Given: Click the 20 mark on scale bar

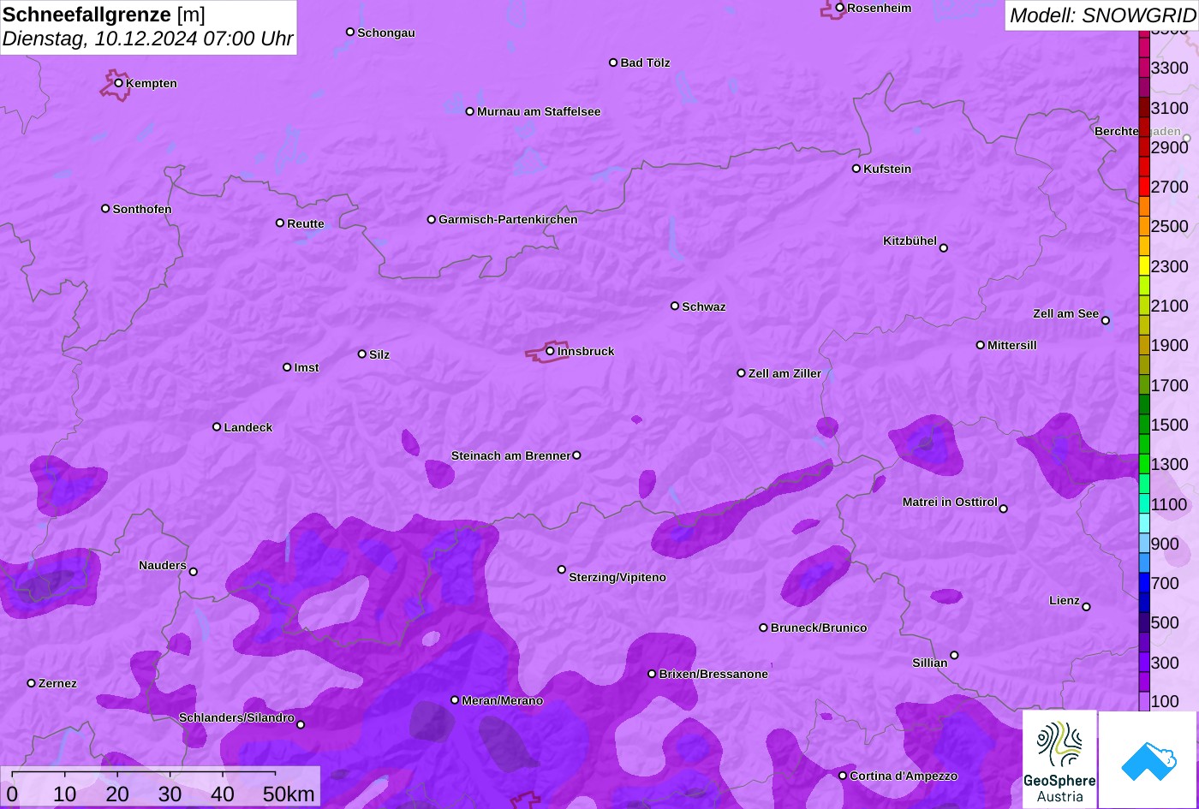Looking at the screenshot, I should pos(117,794).
